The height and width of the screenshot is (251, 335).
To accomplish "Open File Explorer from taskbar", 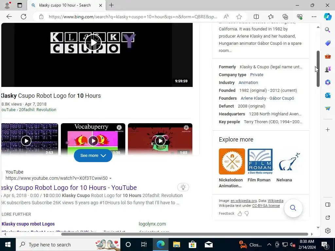I will coord(176,244).
